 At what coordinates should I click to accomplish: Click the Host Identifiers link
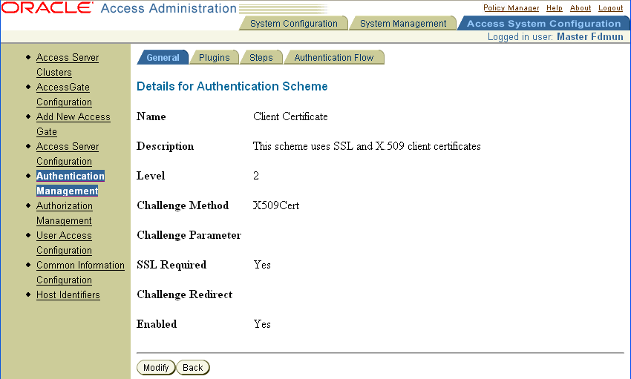point(68,294)
